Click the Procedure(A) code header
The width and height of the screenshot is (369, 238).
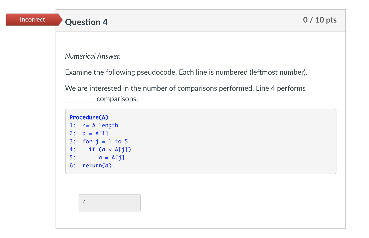coord(89,117)
